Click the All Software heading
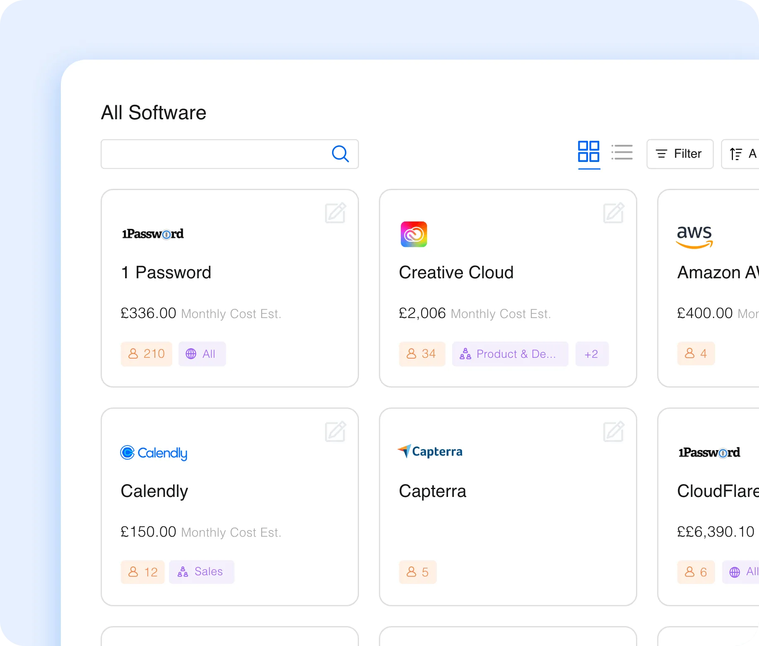Image resolution: width=759 pixels, height=646 pixels. tap(154, 113)
